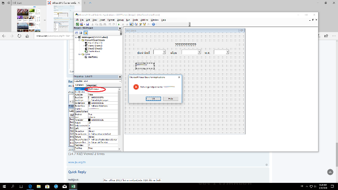Switch to the Categorized properties tab
Viewport: 338px width, 190px height.
[92, 85]
